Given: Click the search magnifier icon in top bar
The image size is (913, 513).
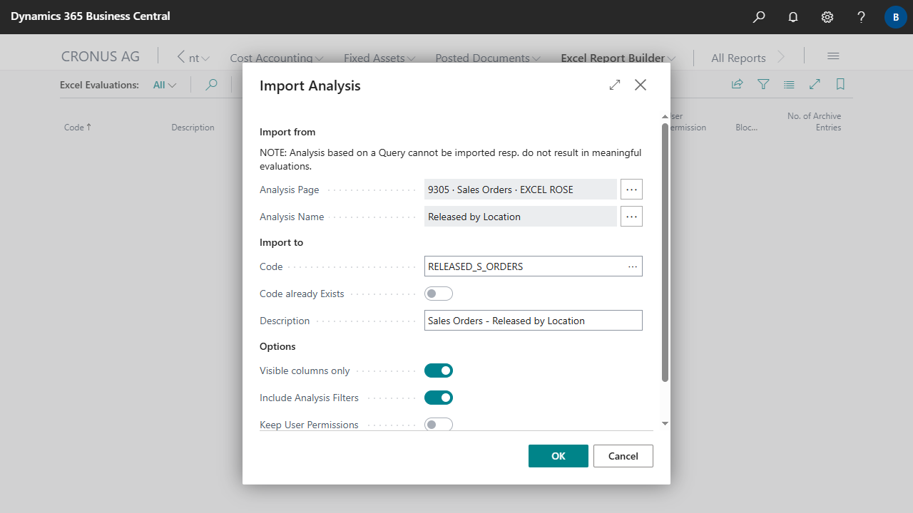Looking at the screenshot, I should pos(759,17).
